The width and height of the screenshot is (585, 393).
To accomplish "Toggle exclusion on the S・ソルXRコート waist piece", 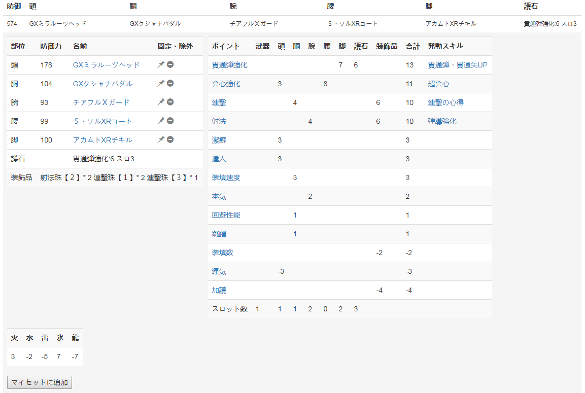I will pyautogui.click(x=169, y=121).
